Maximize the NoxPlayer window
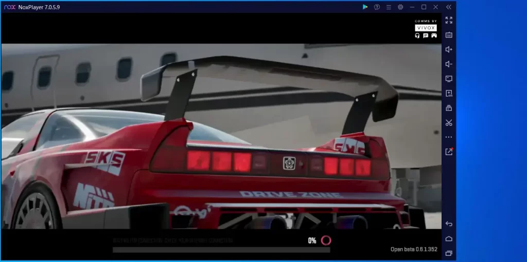Image resolution: width=527 pixels, height=262 pixels. click(424, 7)
